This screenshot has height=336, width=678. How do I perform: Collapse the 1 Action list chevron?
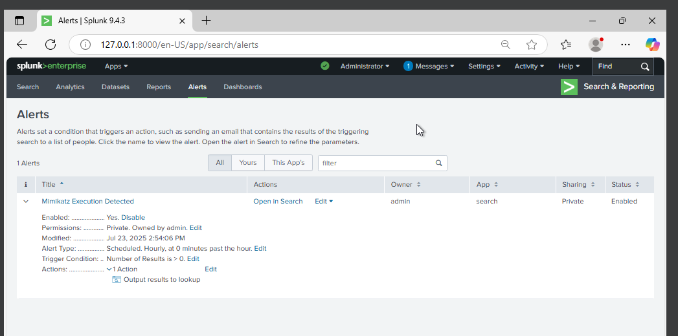[x=109, y=269]
